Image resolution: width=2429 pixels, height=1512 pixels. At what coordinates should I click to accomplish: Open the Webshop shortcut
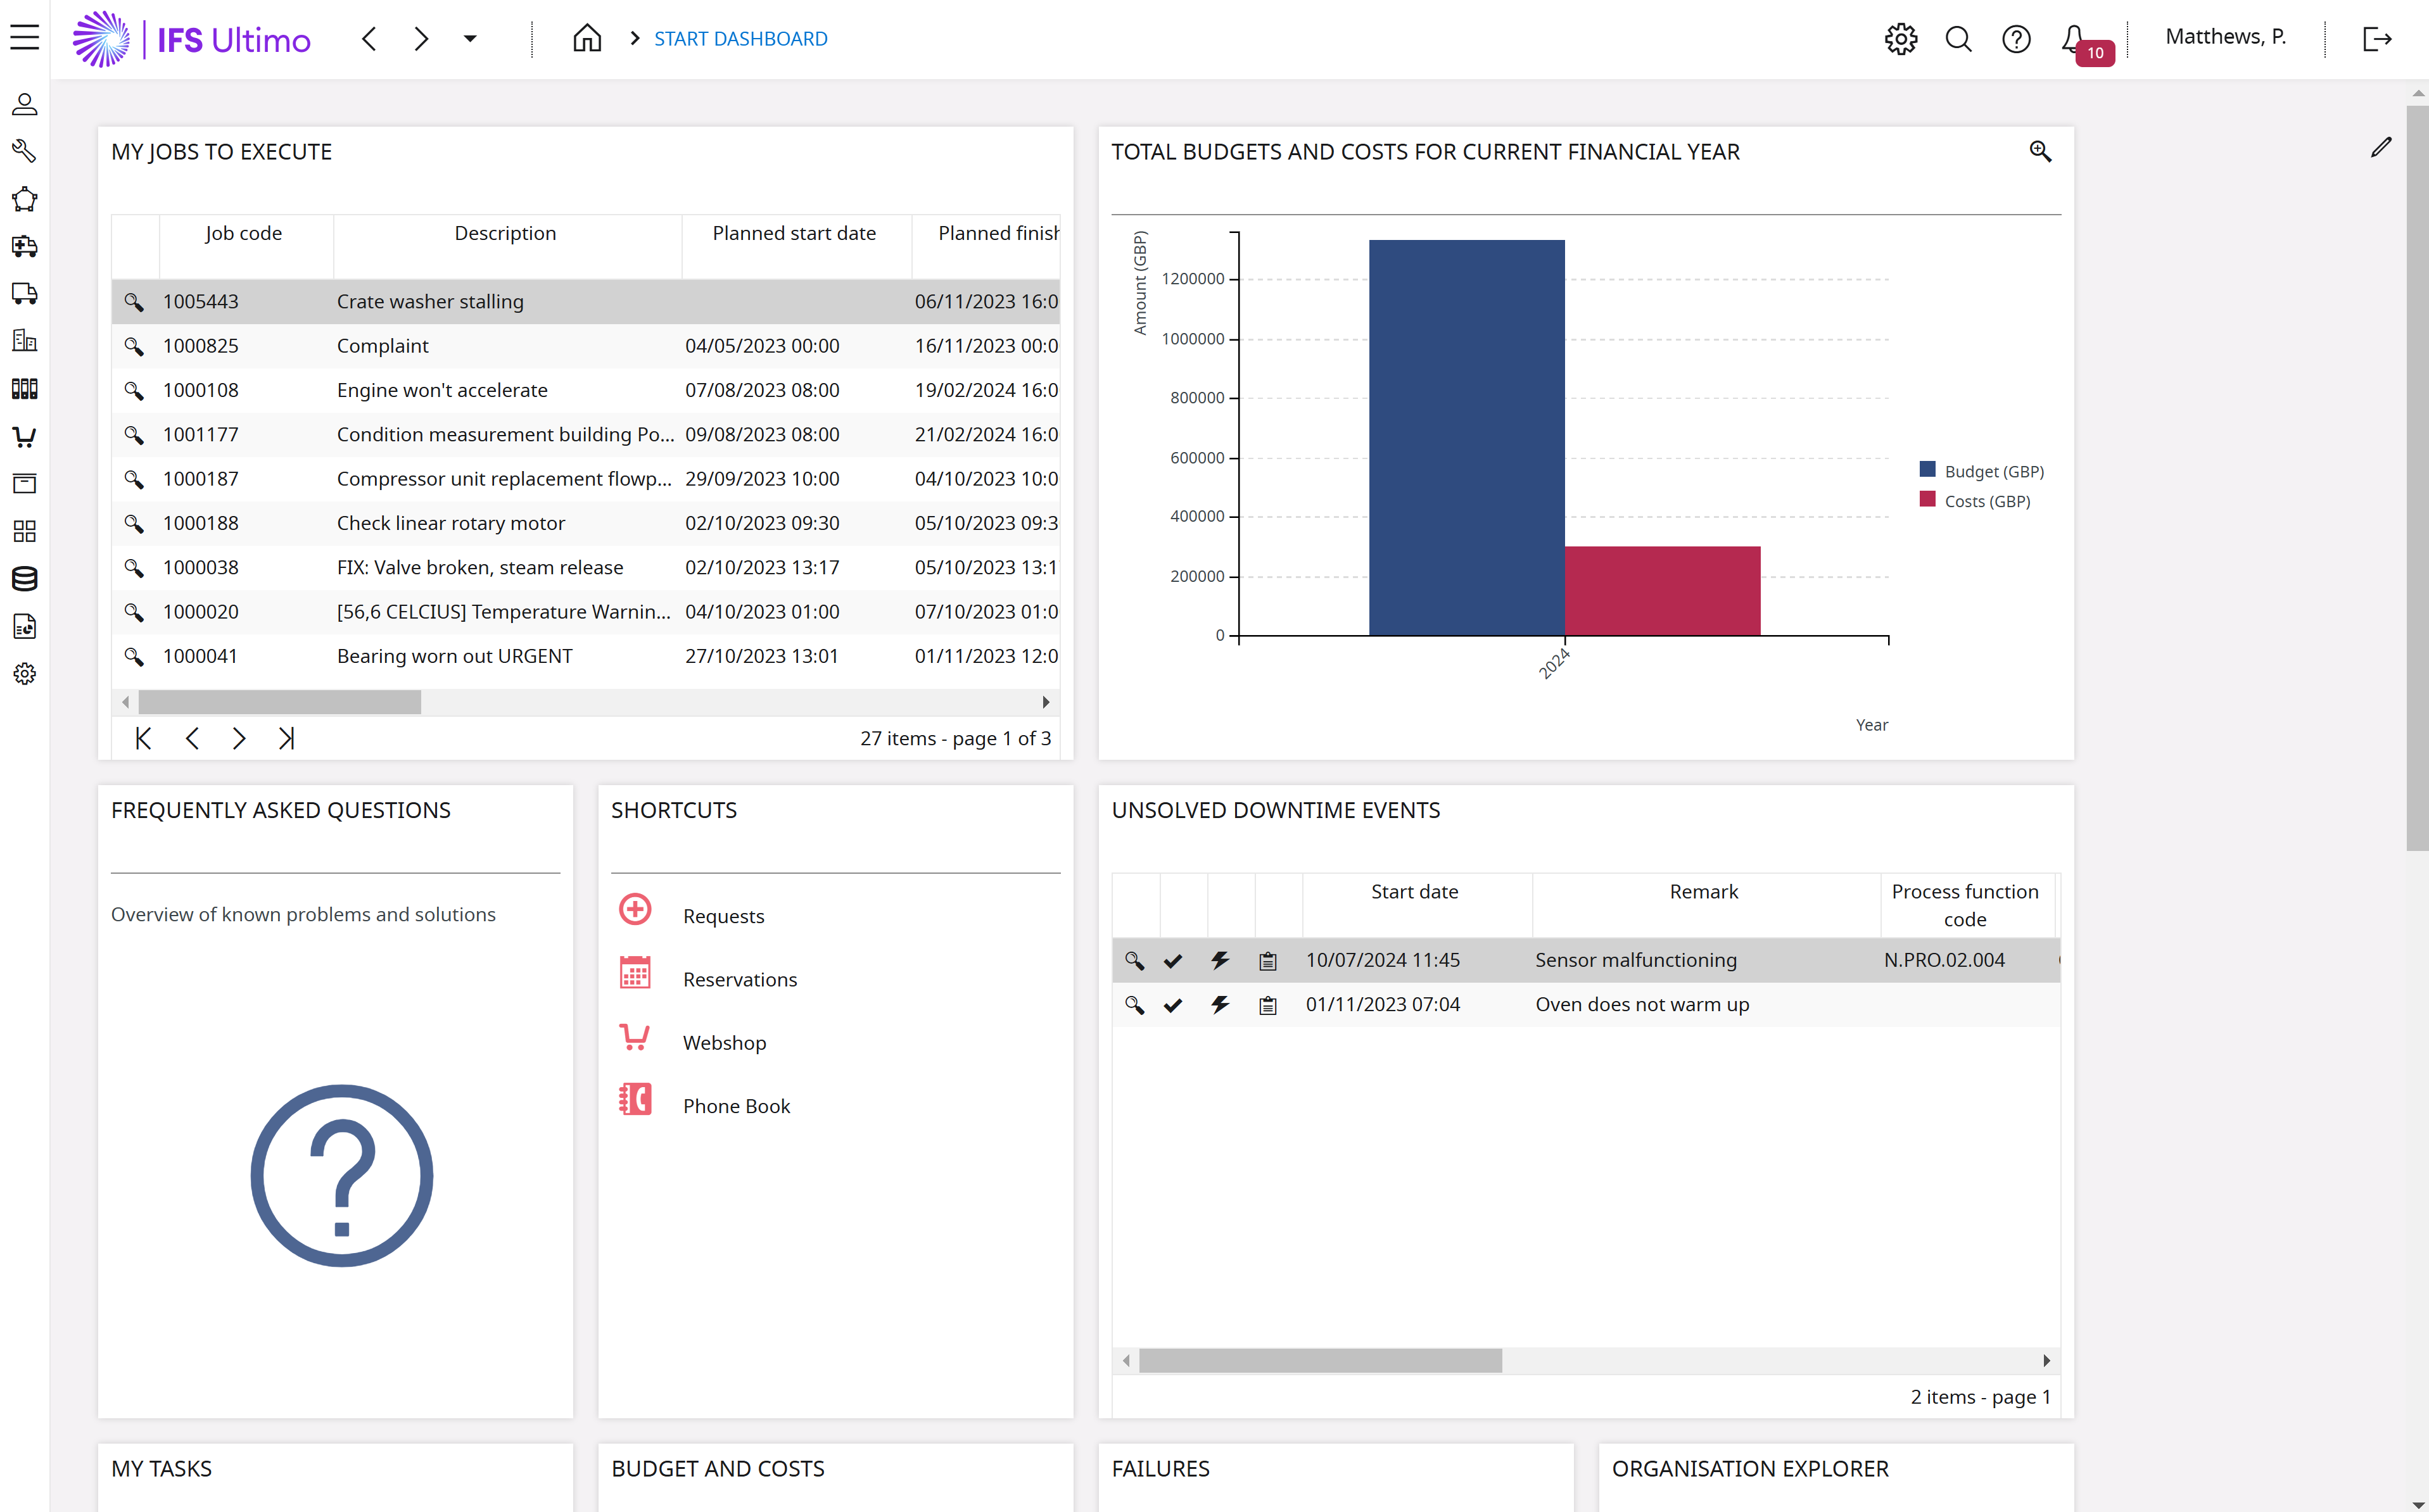point(723,1042)
